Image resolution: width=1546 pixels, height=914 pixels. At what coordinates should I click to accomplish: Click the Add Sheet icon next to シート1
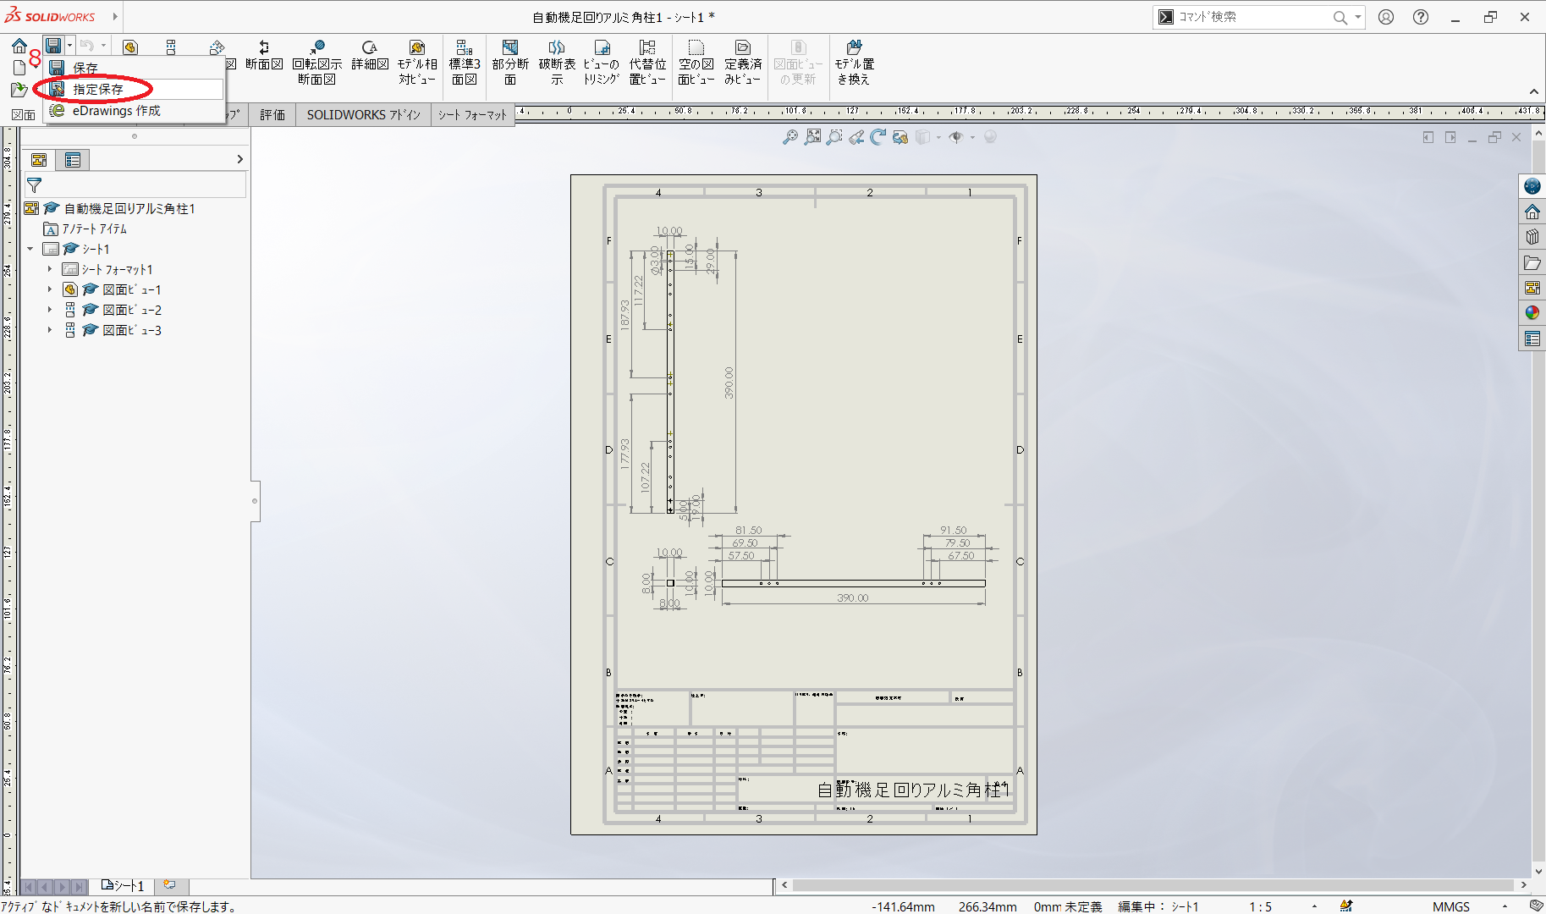point(170,885)
